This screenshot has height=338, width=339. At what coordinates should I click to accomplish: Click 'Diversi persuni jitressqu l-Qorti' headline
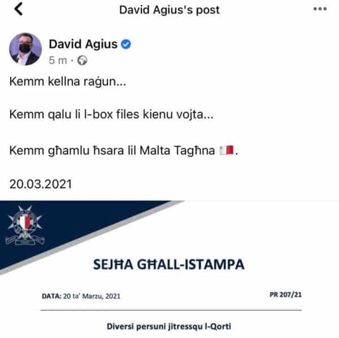pyautogui.click(x=169, y=326)
